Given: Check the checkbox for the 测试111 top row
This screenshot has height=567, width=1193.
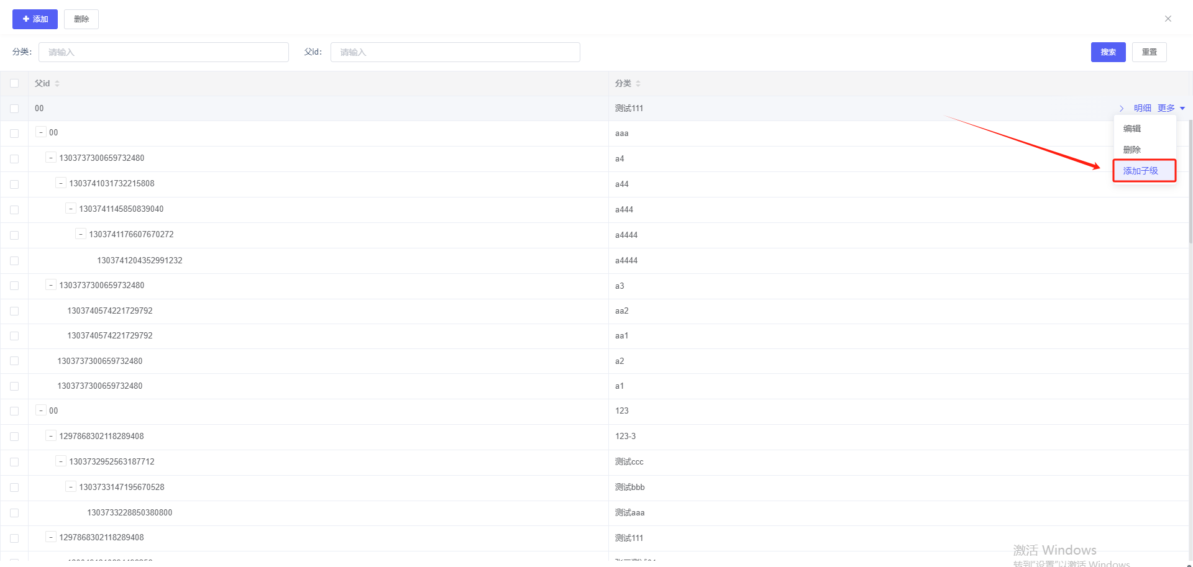Looking at the screenshot, I should [14, 109].
